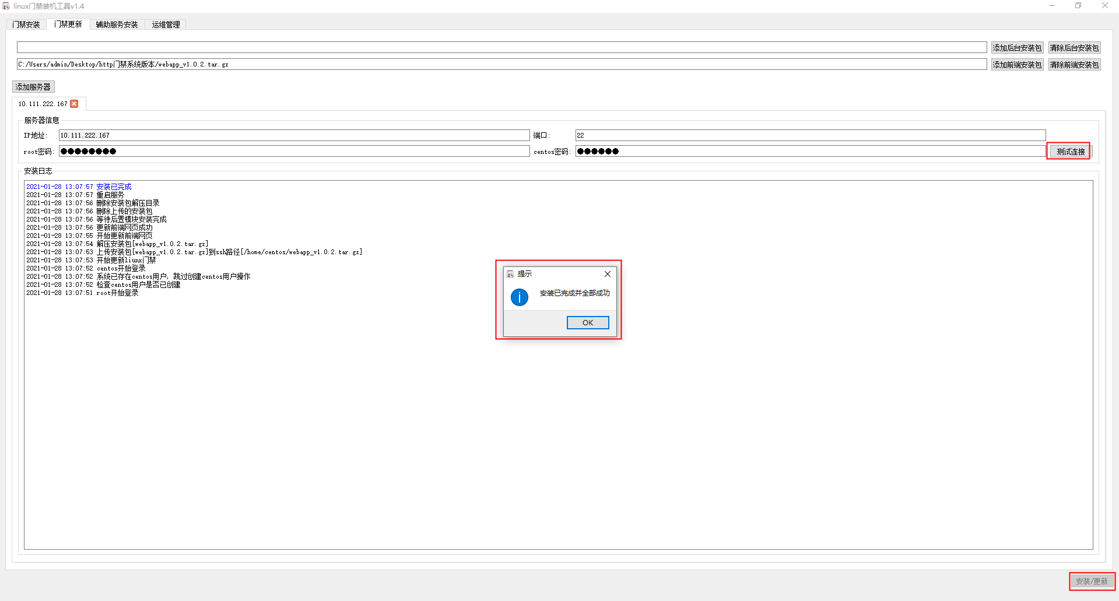Focus the centos密码 password field

click(x=811, y=151)
